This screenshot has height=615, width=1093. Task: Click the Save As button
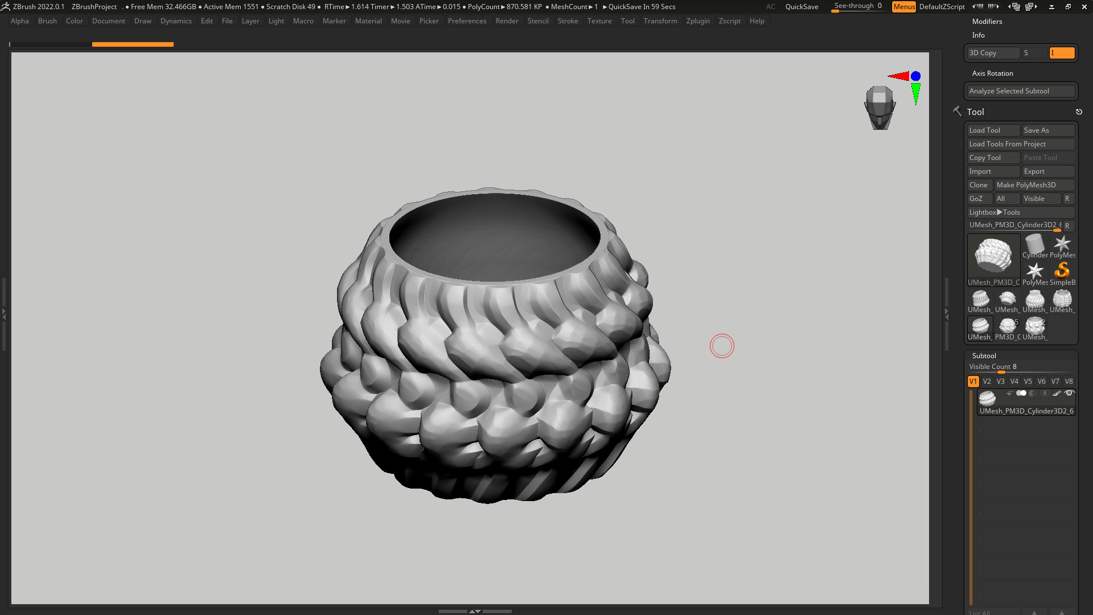[1048, 130]
